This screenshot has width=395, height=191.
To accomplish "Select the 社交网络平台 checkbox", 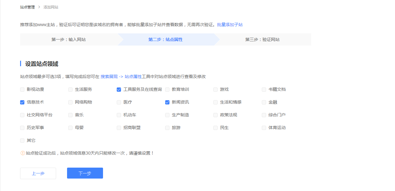I will pyautogui.click(x=22, y=115).
